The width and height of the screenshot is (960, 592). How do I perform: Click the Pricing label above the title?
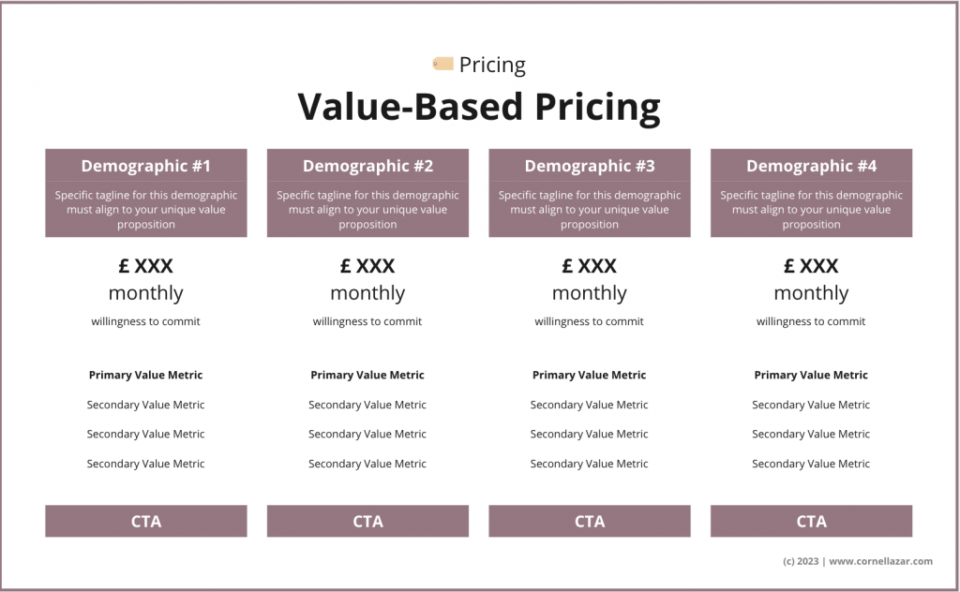(x=492, y=65)
